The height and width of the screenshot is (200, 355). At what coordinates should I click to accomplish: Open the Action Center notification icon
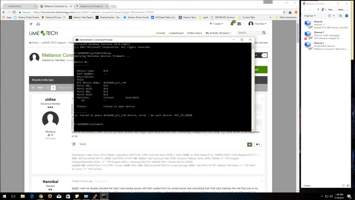click(349, 196)
